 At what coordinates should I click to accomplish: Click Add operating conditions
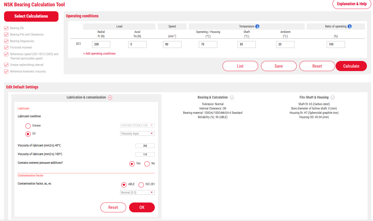99,53
